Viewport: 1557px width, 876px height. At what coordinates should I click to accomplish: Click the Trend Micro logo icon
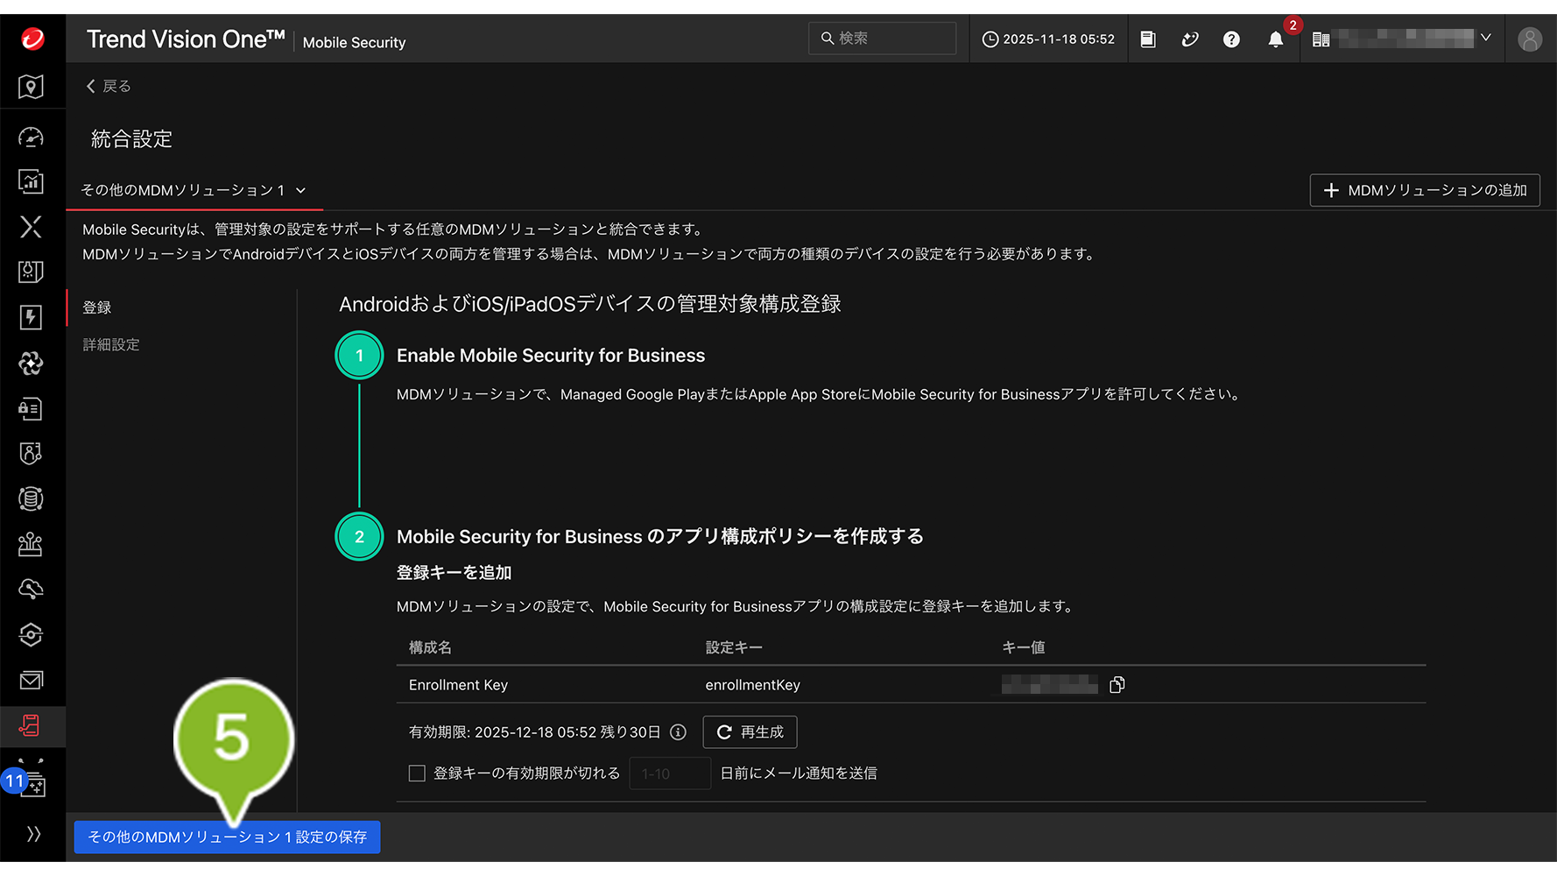click(32, 39)
